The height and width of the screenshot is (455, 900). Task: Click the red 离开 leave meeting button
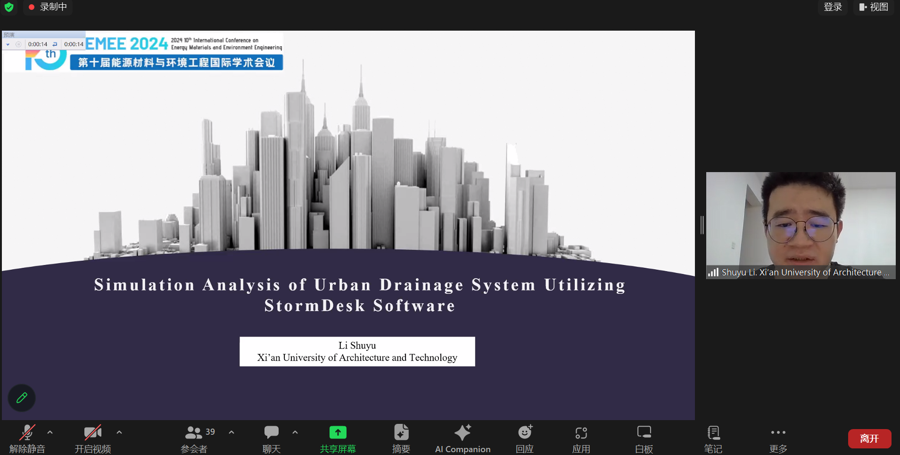click(869, 438)
